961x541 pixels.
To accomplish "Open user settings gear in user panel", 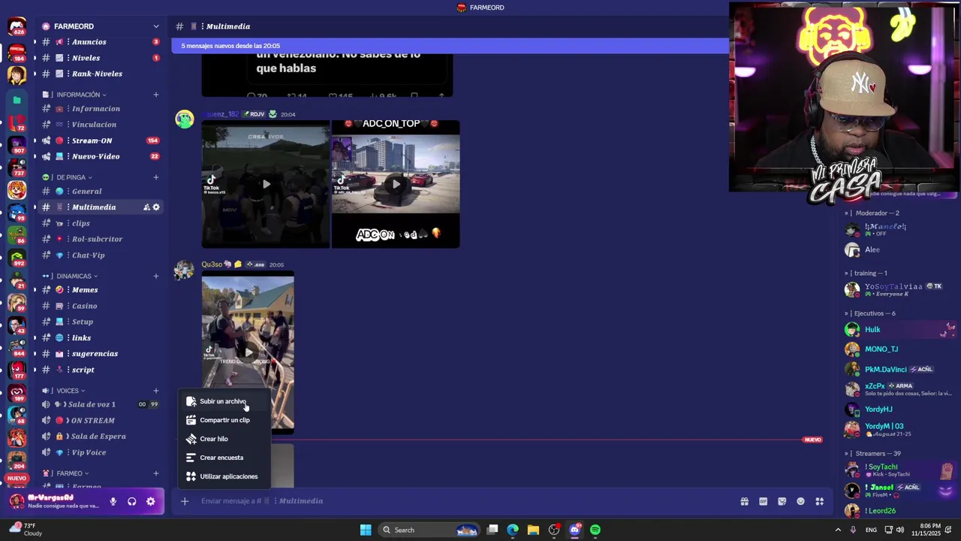I will click(x=151, y=502).
